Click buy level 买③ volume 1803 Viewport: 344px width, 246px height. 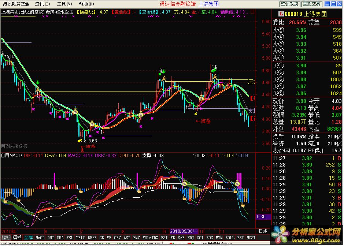pyautogui.click(x=336, y=79)
